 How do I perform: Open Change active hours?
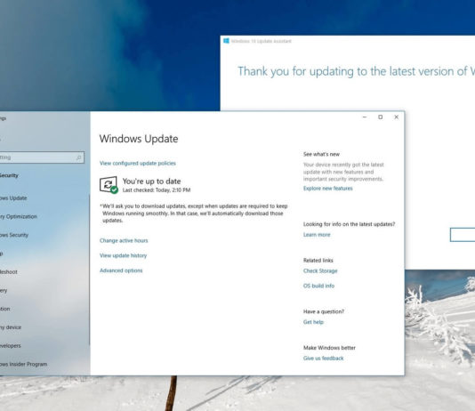point(124,240)
